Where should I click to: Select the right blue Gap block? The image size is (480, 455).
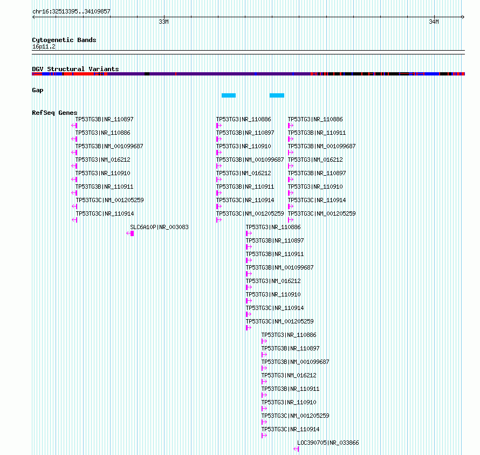[x=277, y=95]
